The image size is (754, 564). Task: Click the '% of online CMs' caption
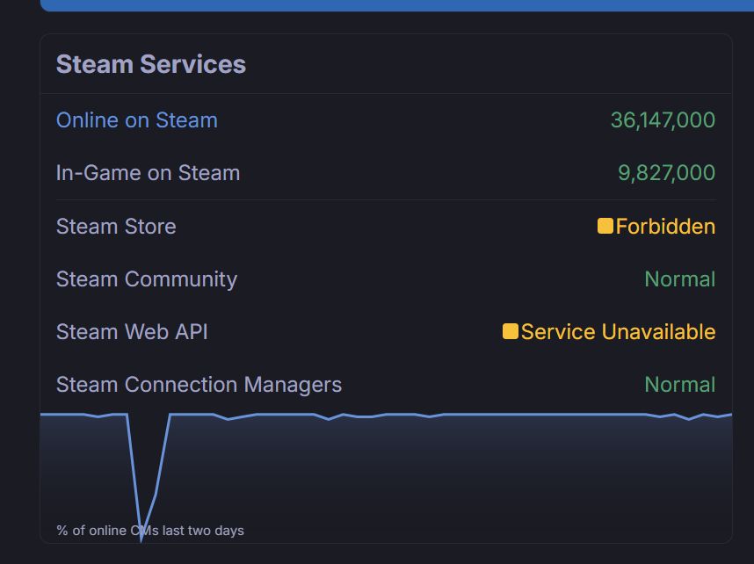pos(150,531)
